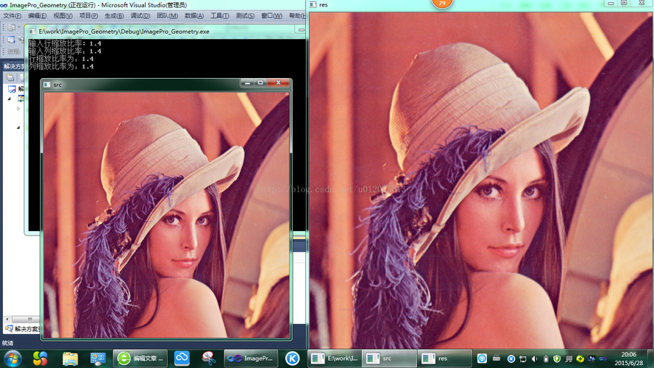Open the 文件(F) menu
The image size is (654, 368).
tap(13, 15)
